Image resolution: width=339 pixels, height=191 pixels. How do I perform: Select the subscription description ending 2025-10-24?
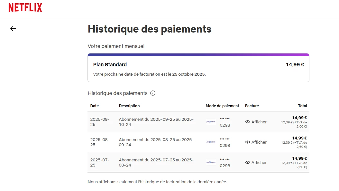click(x=156, y=122)
